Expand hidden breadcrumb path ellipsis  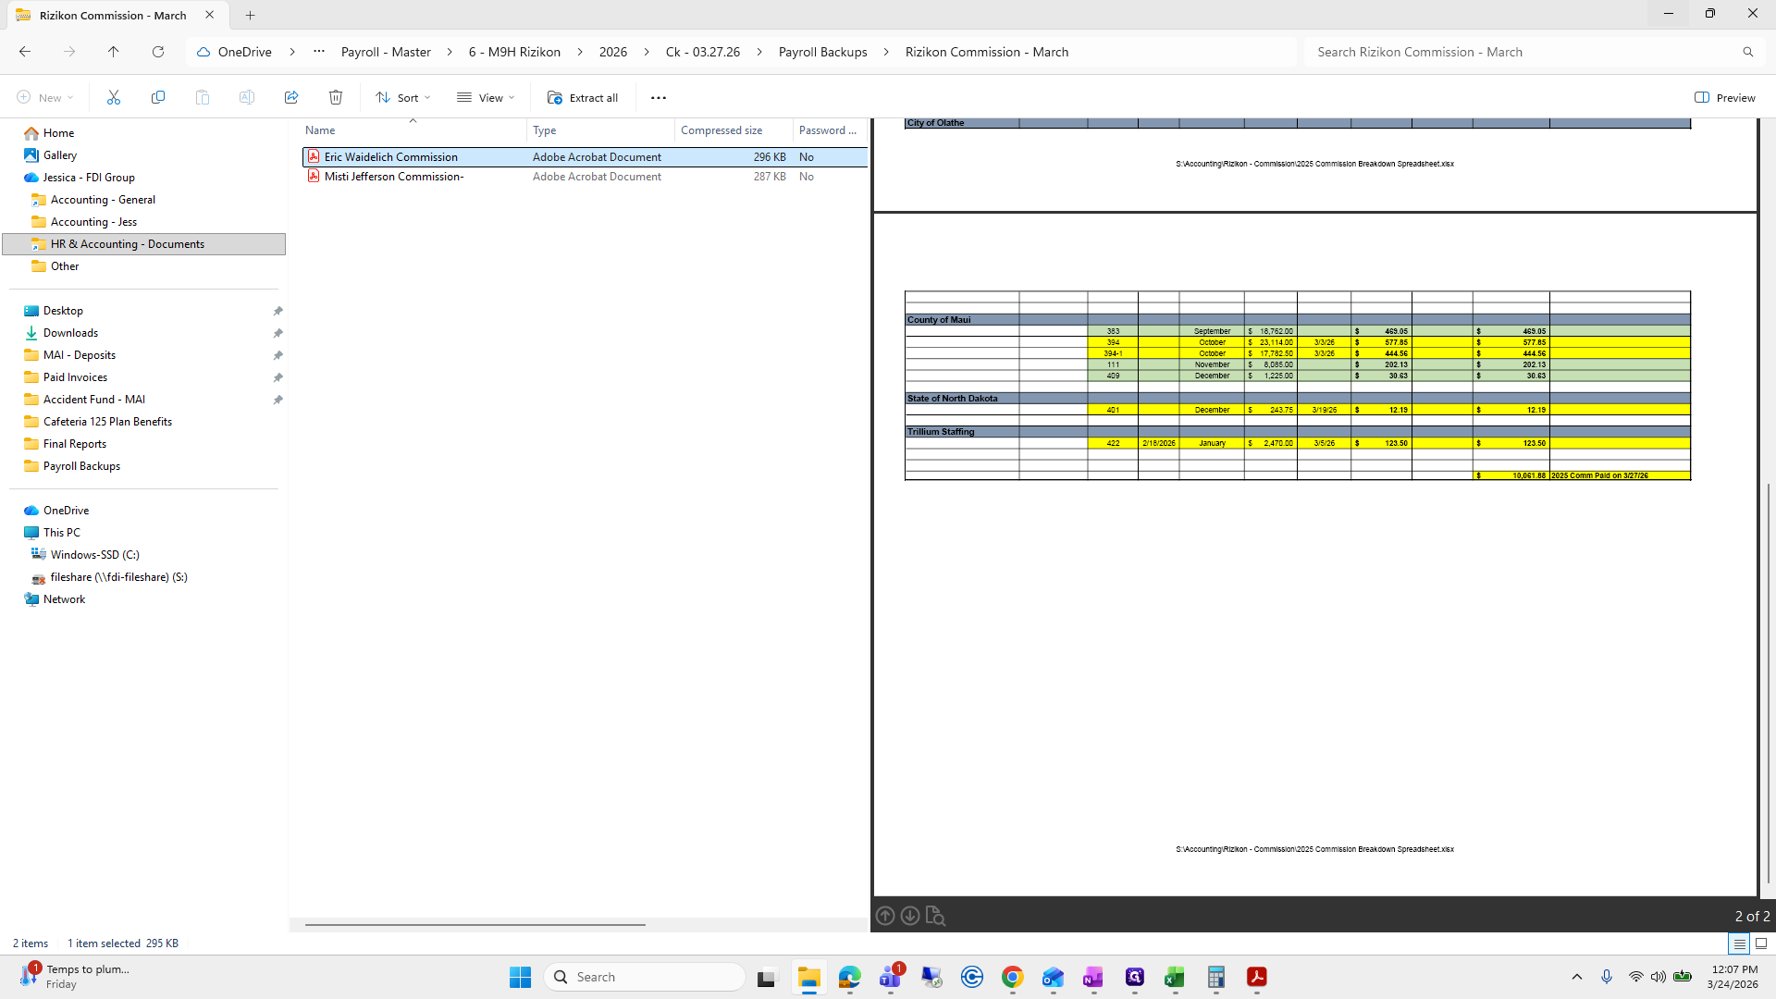point(319,52)
